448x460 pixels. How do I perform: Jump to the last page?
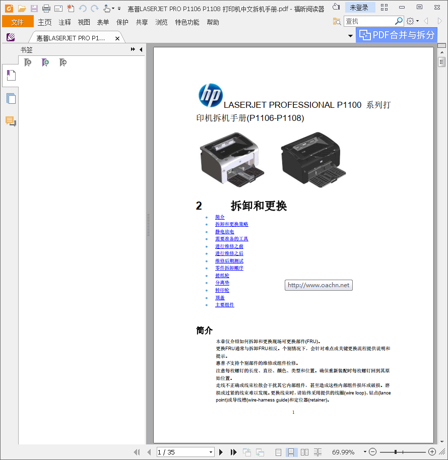[233, 452]
